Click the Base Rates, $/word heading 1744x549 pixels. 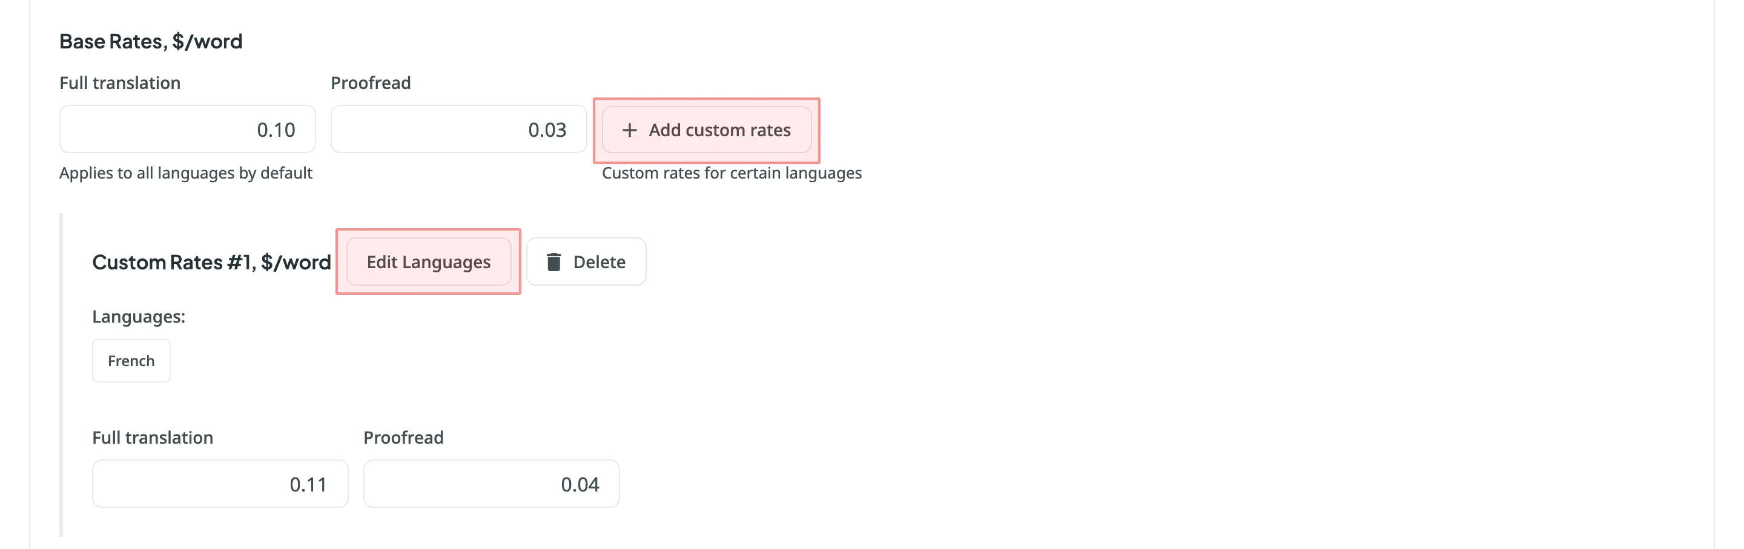(x=151, y=41)
